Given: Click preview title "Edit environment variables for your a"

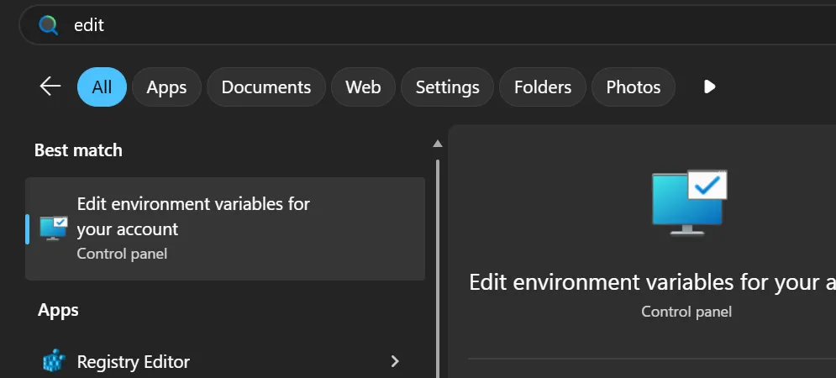Looking at the screenshot, I should [x=653, y=282].
